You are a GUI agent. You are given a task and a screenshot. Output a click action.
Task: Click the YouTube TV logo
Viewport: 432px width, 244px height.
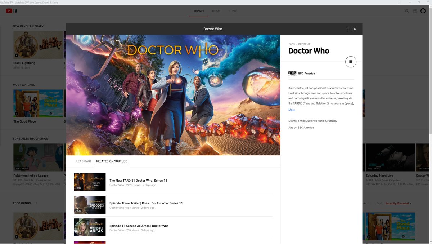click(11, 11)
